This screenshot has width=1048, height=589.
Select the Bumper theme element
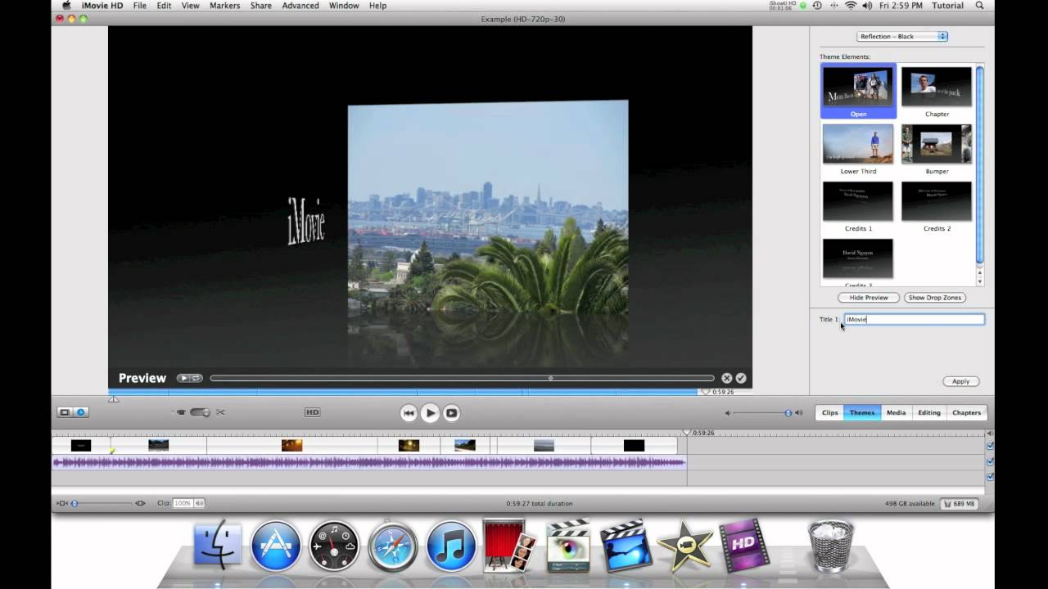pos(937,149)
